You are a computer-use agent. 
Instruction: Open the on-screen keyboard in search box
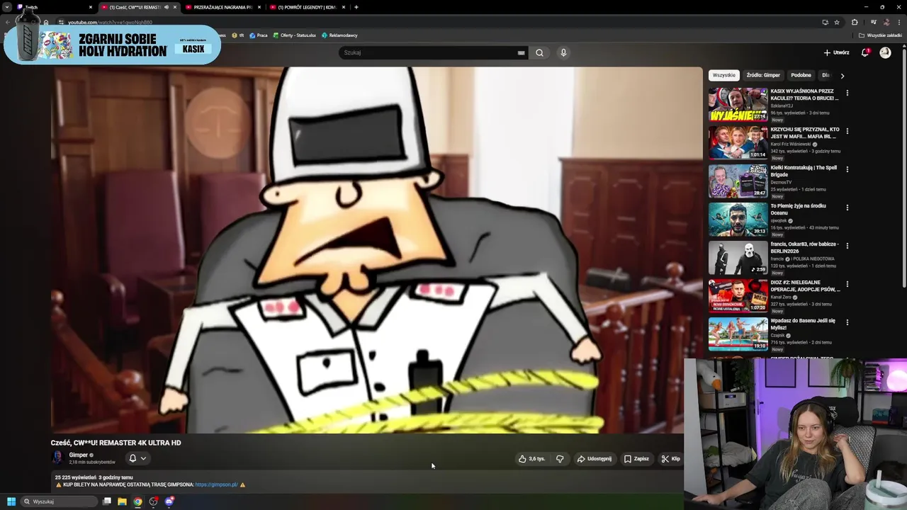click(x=522, y=52)
